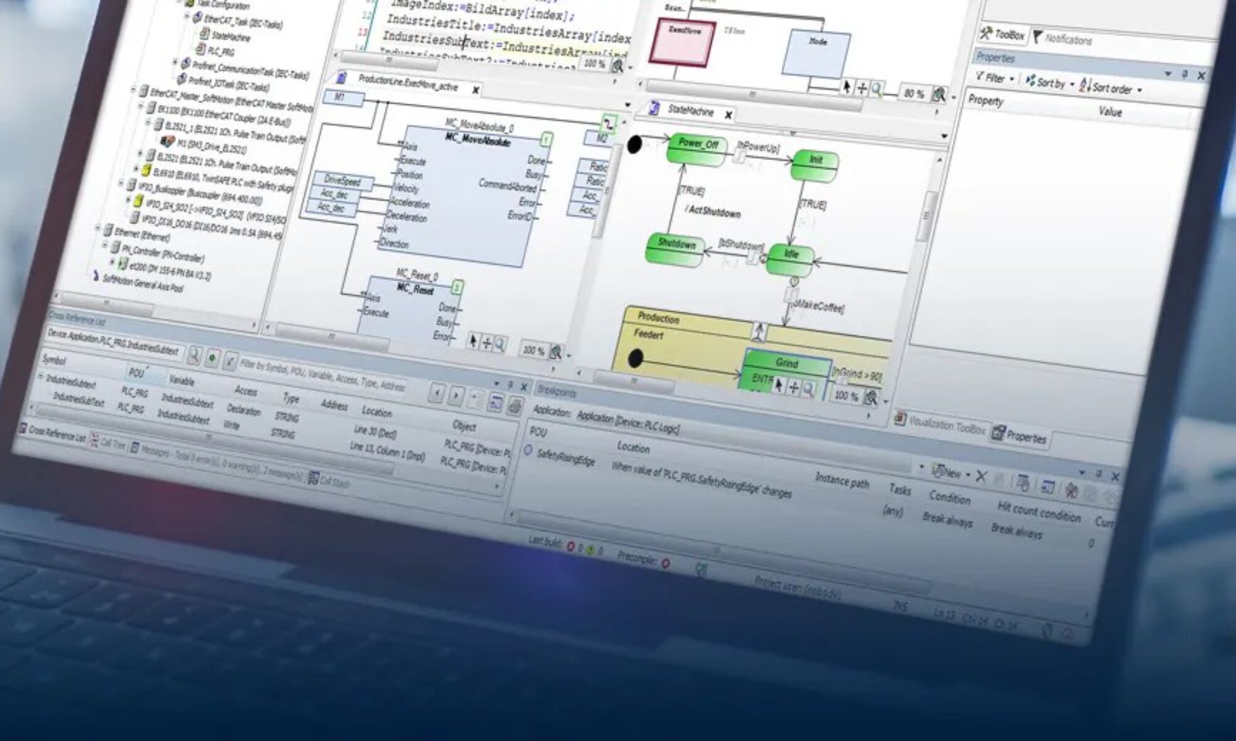Click zoom icon in StateMachine editor bottom bar

(871, 398)
